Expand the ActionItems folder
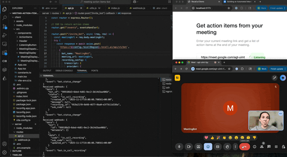The height and width of the screenshot is (157, 287). point(25,37)
